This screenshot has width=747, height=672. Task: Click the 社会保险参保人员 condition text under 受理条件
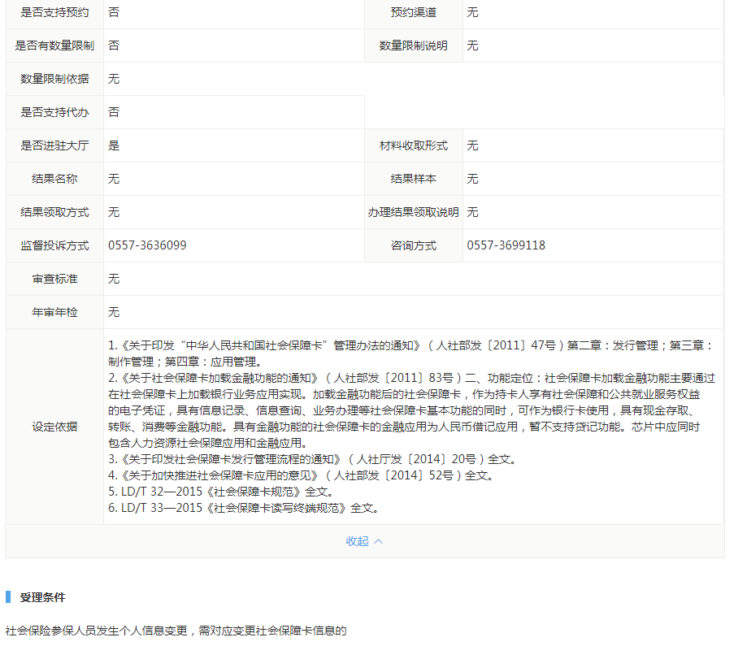176,631
